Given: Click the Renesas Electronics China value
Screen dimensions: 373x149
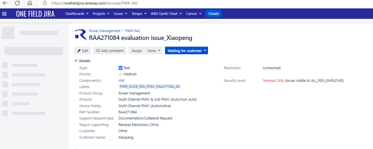Looking at the screenshot, I should tap(139, 124).
